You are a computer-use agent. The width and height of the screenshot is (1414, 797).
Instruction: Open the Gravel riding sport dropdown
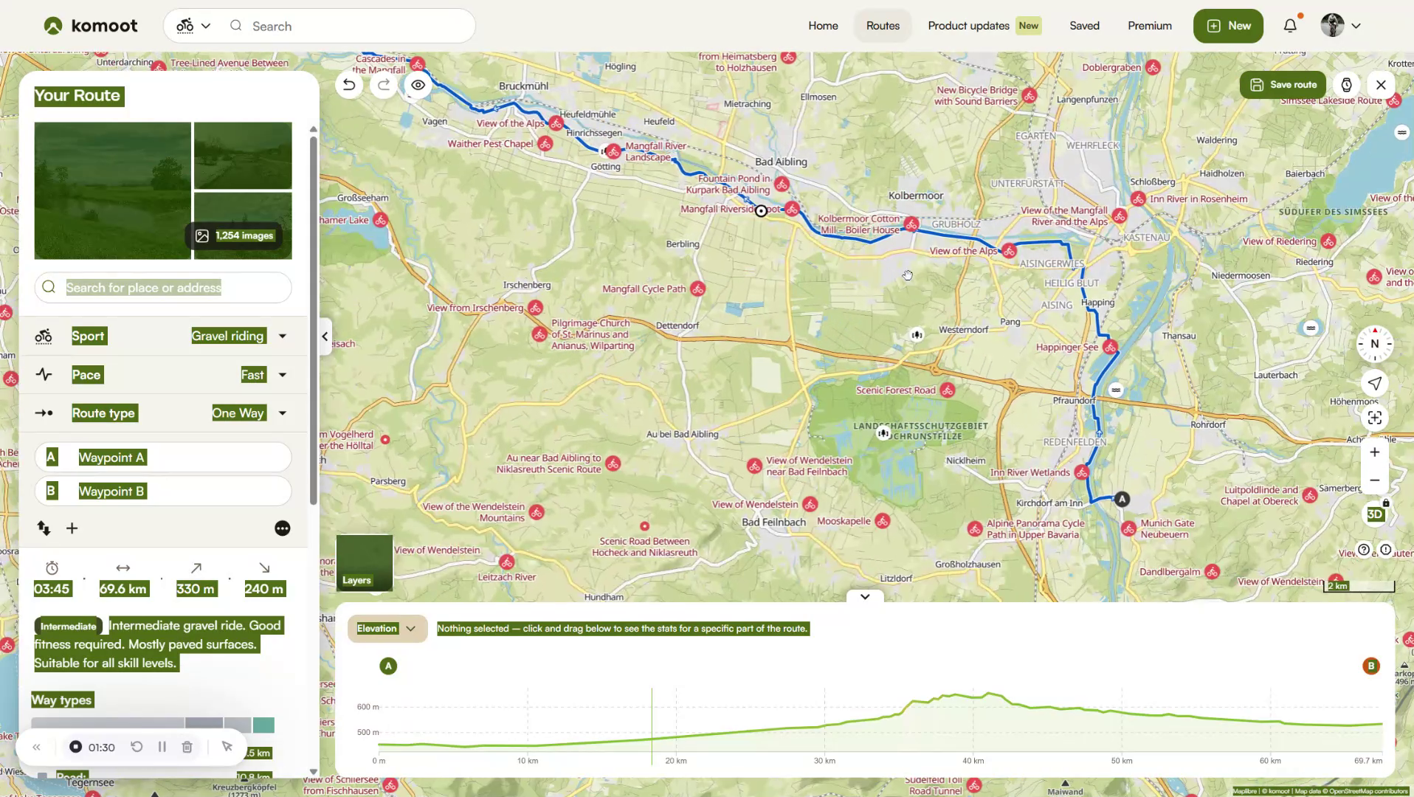tap(281, 336)
